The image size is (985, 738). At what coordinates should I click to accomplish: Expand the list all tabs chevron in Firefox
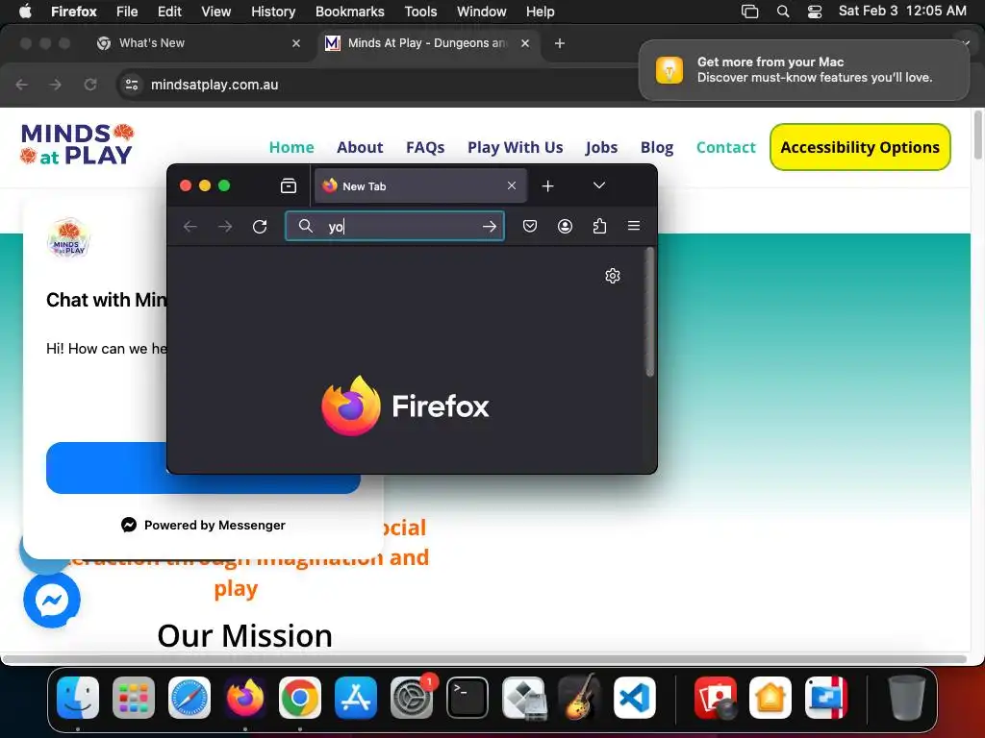[x=599, y=185]
